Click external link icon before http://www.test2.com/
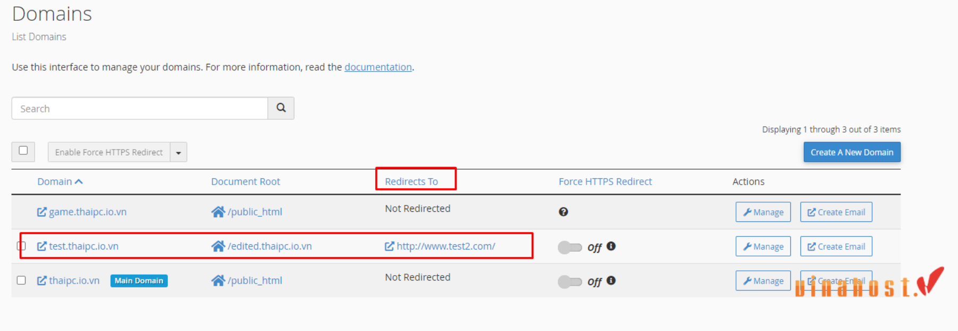Image resolution: width=958 pixels, height=331 pixels. coord(389,246)
